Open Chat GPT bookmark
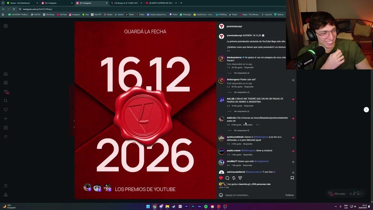Viewport: 373px width, 210px height. point(96,15)
